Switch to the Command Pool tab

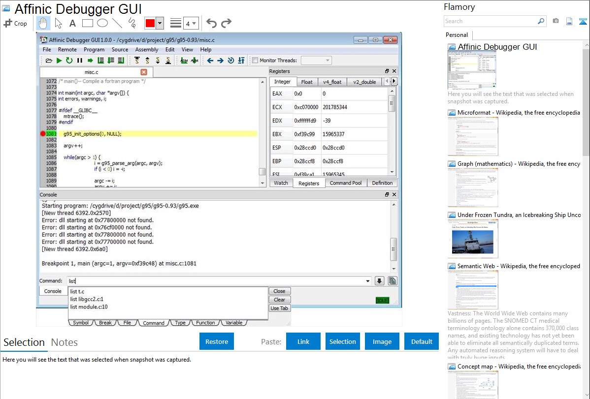click(345, 183)
